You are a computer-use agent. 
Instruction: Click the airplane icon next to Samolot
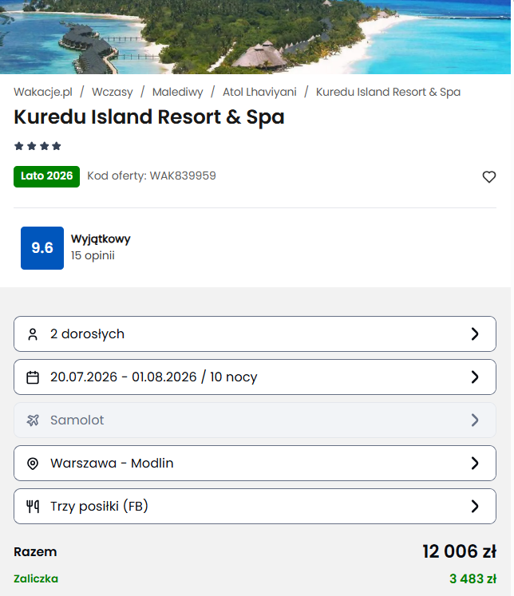(33, 420)
